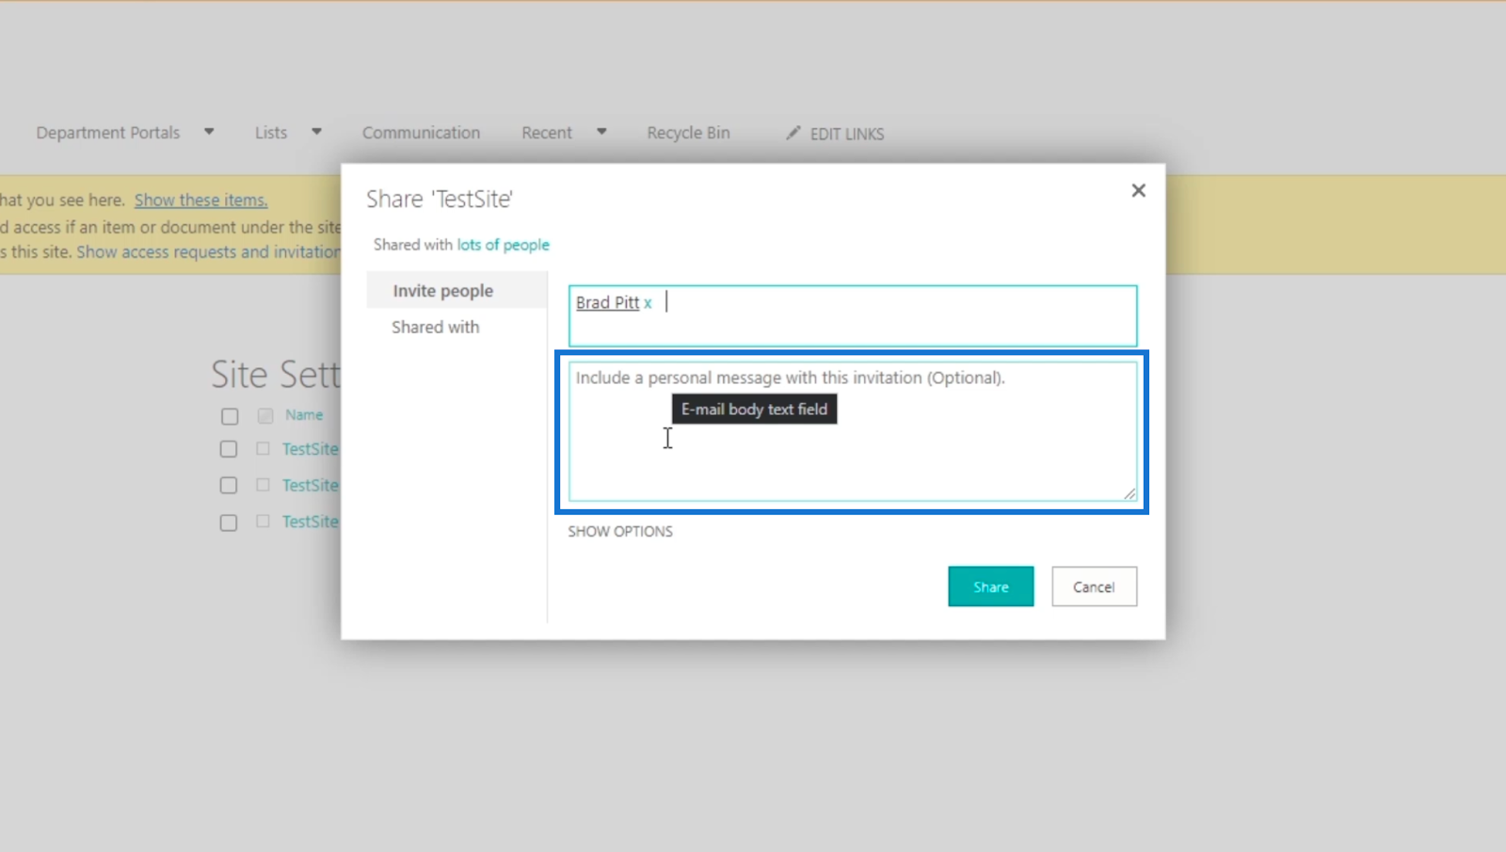This screenshot has height=852, width=1506.
Task: Go to the Communication navigation link
Action: tap(421, 133)
